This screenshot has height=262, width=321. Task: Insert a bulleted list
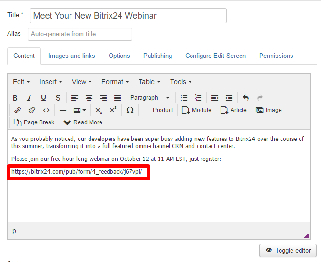click(184, 98)
